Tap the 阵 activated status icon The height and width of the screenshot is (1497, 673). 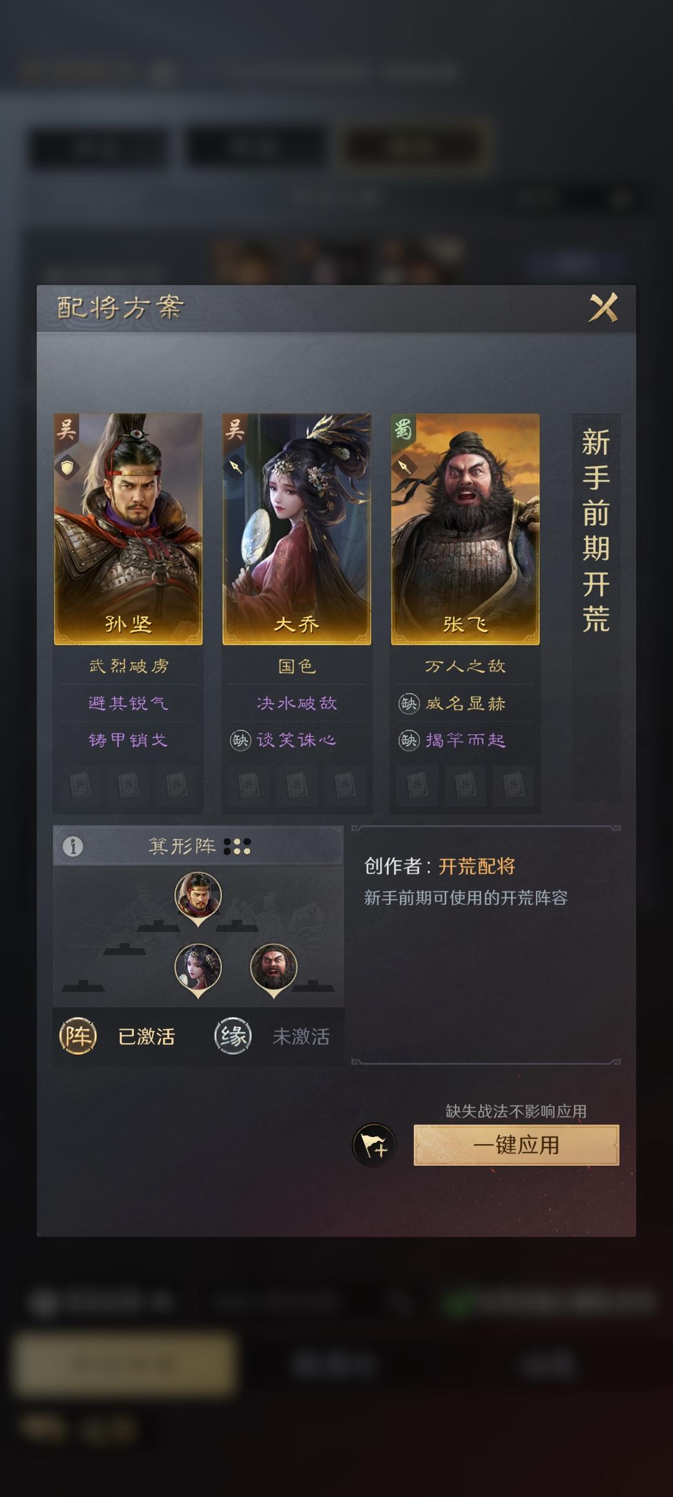78,1036
